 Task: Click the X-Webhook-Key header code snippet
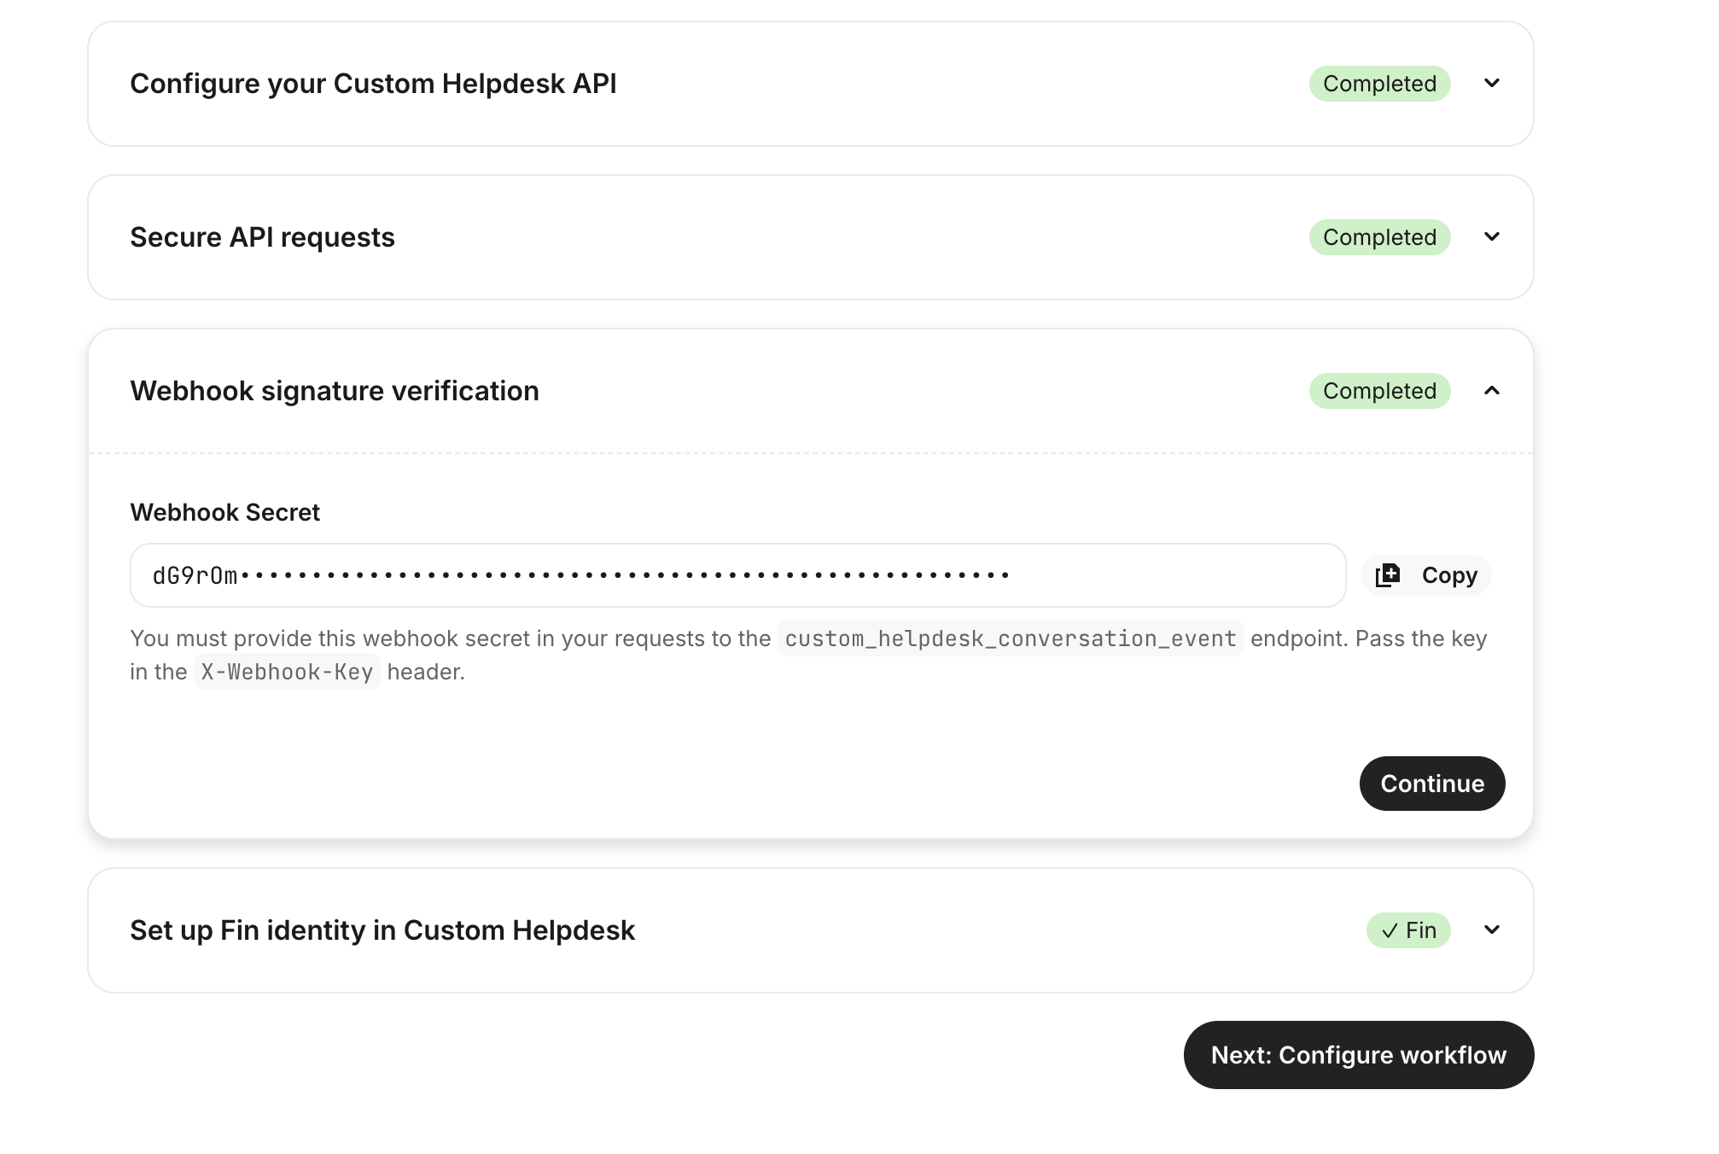click(x=287, y=673)
